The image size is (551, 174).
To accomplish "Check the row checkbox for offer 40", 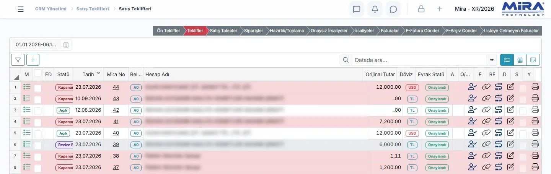I will (x=37, y=134).
